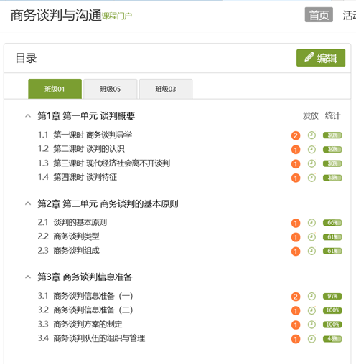
Task: Click the clock icon for lesson 1.4
Action: 311,178
